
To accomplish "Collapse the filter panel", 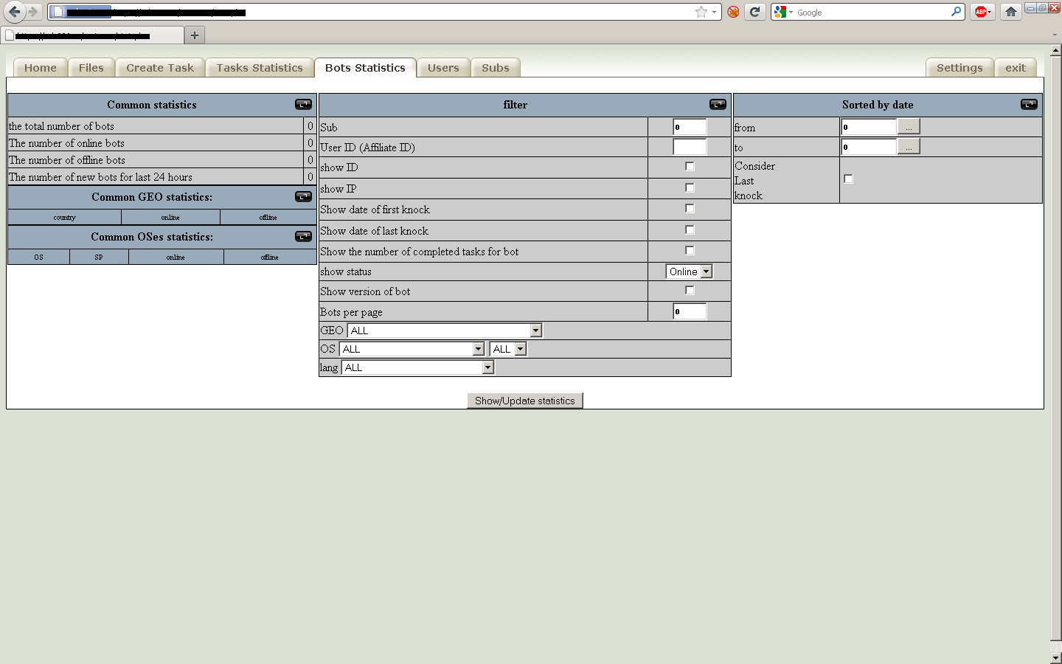I will point(718,105).
